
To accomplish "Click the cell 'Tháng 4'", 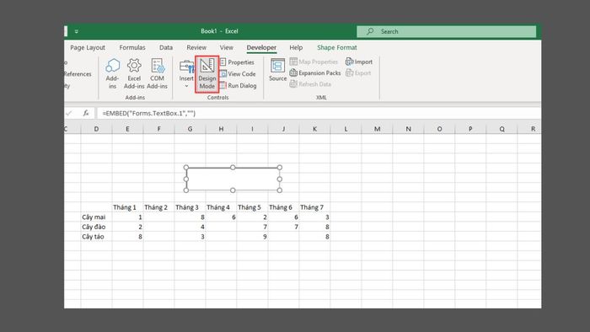I will pos(221,207).
